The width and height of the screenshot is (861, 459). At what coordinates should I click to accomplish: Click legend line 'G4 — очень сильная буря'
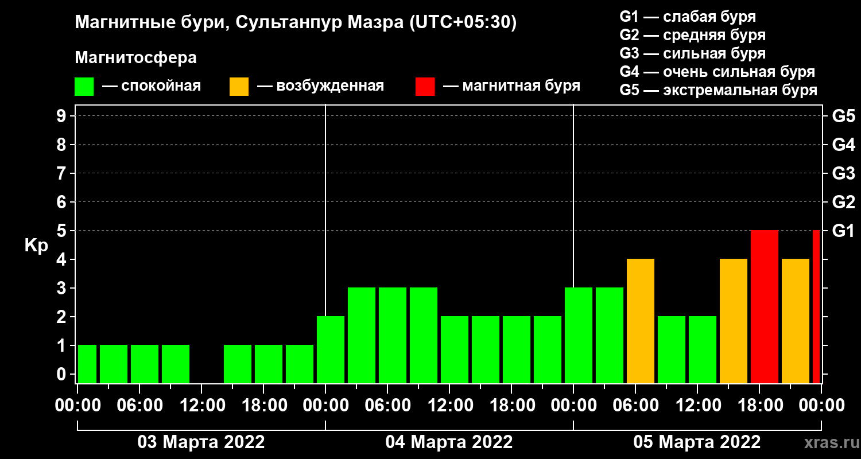click(x=717, y=72)
